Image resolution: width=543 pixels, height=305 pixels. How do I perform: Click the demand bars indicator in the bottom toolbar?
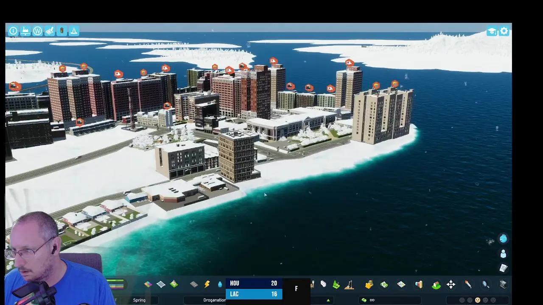pyautogui.click(x=115, y=284)
